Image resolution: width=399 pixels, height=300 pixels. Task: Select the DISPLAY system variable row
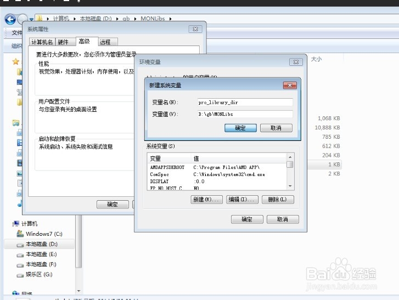pyautogui.click(x=217, y=182)
